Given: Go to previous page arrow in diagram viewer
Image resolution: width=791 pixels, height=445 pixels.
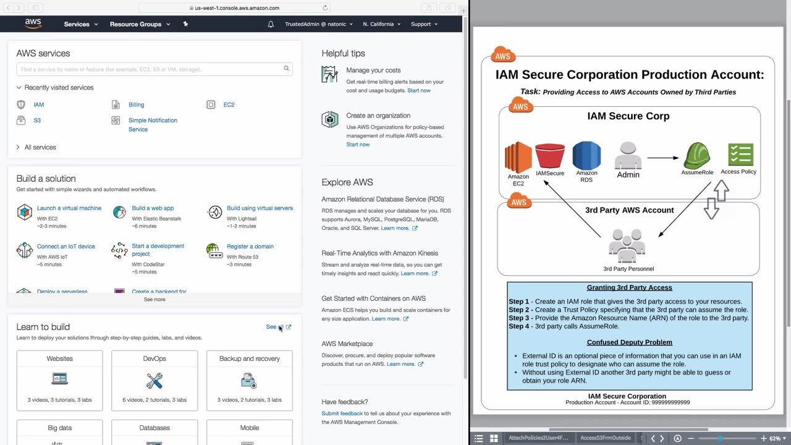Looking at the screenshot, I should 653,438.
